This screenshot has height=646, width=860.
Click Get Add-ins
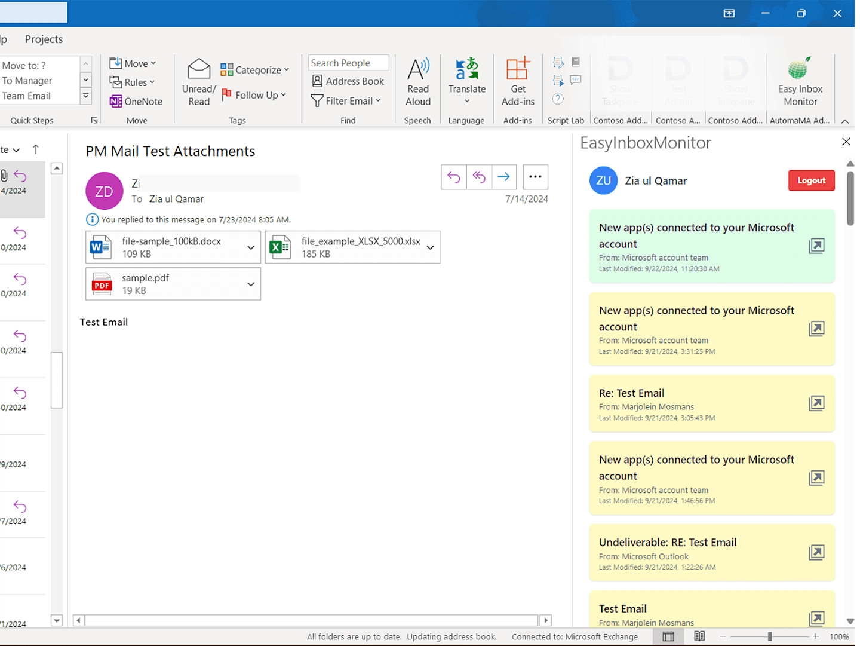pos(518,82)
